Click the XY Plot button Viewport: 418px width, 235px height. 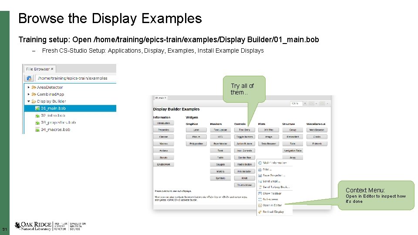(269, 130)
